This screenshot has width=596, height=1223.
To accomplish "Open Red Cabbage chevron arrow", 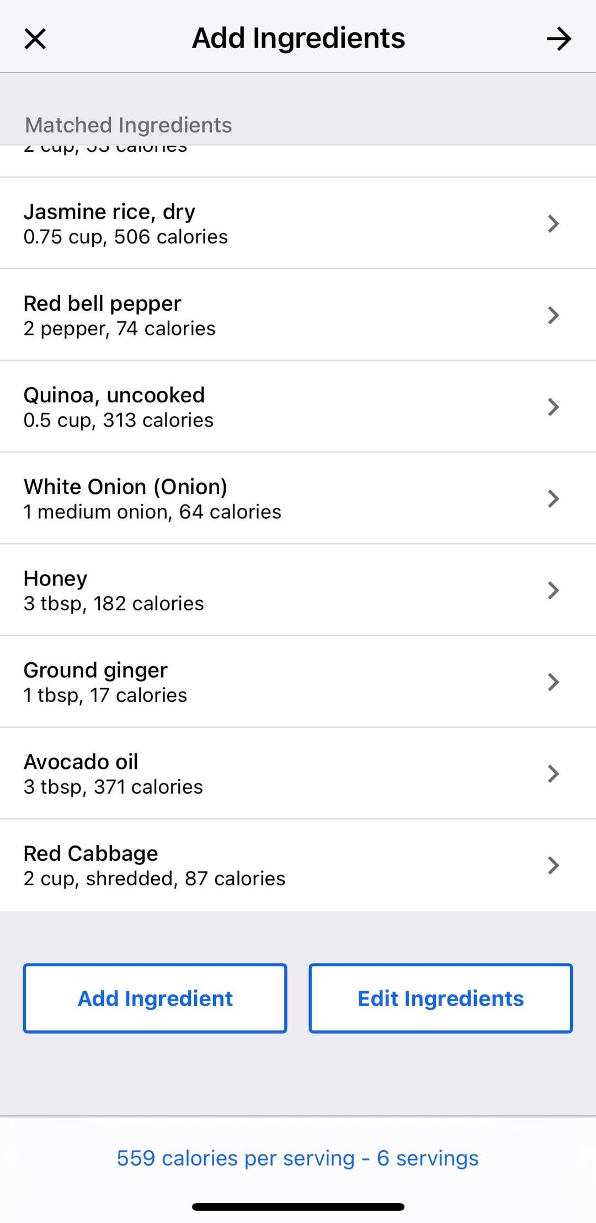I will (553, 865).
